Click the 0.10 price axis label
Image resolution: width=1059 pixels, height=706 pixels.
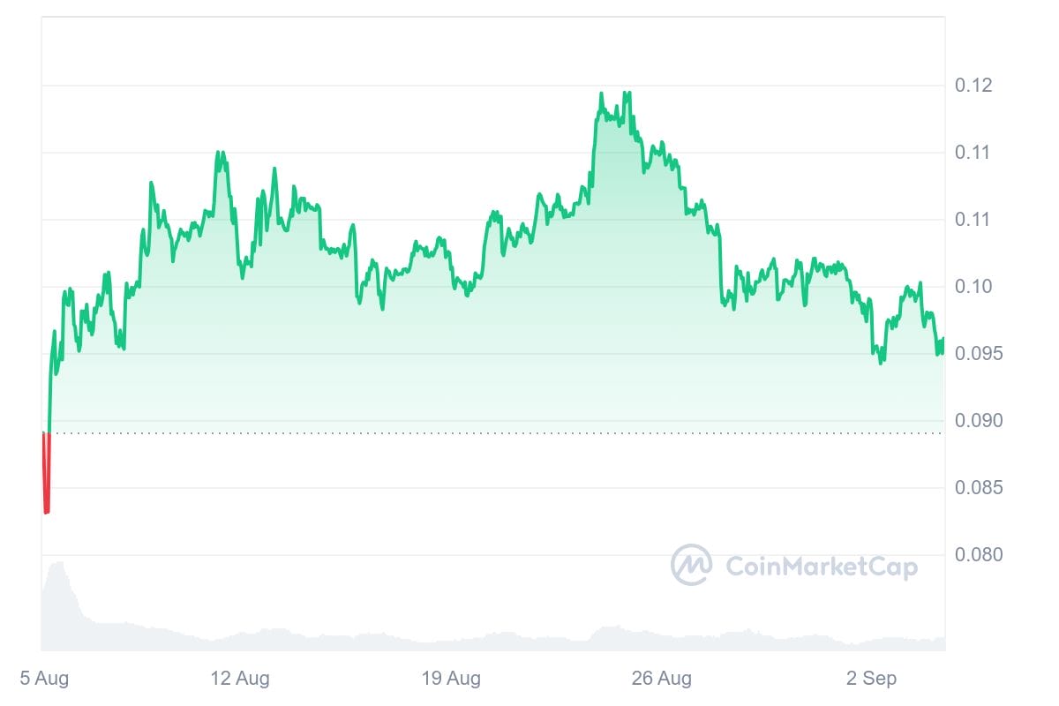[x=973, y=287]
